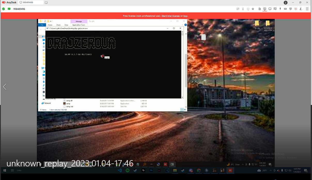
Task: Click the buy link in red banner
Action: (185, 16)
